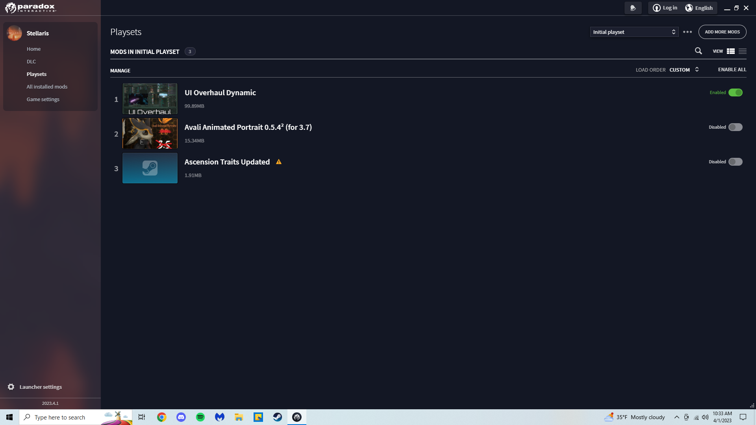Click the Log in account icon
Image resolution: width=756 pixels, height=425 pixels.
click(x=656, y=8)
